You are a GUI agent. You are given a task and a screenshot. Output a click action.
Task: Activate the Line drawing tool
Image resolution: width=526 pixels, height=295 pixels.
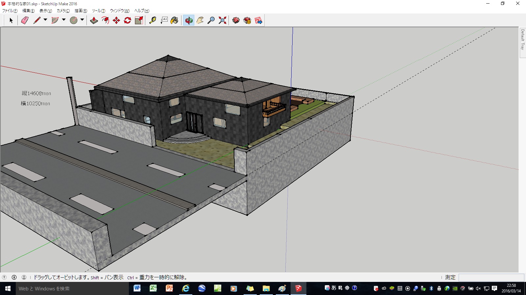coord(36,20)
